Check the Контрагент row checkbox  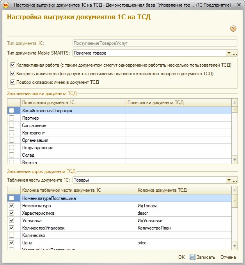pos(11,133)
